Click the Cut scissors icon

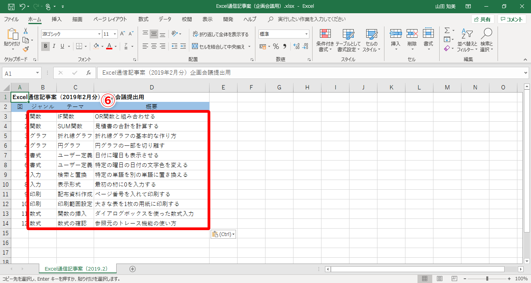click(26, 31)
